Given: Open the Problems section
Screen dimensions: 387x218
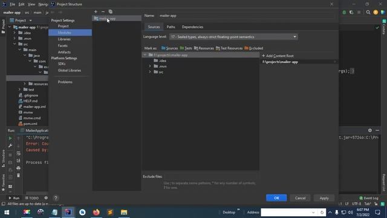Looking at the screenshot, I should click(x=65, y=82).
